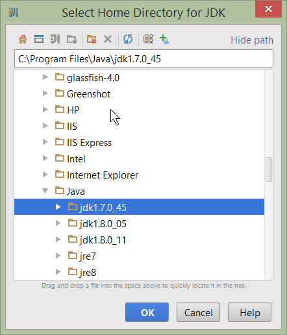Choose jdk1.8.0_05 as JDK home
Screen dimensions: 287x335
[103, 224]
